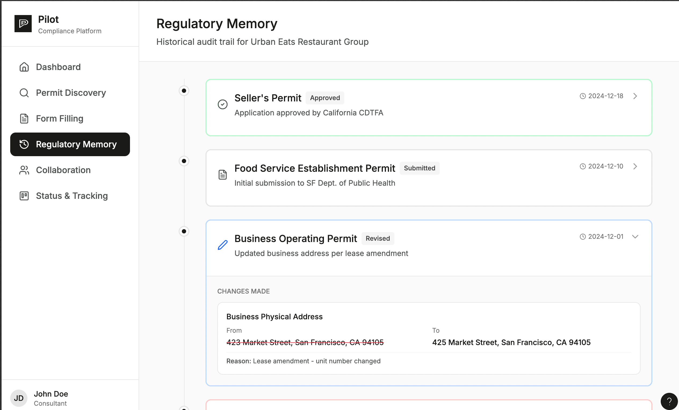The width and height of the screenshot is (679, 410).
Task: Expand the Food Service Establishment Permit details
Action: [x=635, y=166]
